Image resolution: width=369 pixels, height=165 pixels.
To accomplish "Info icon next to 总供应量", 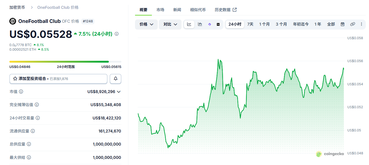I will [x=29, y=144].
